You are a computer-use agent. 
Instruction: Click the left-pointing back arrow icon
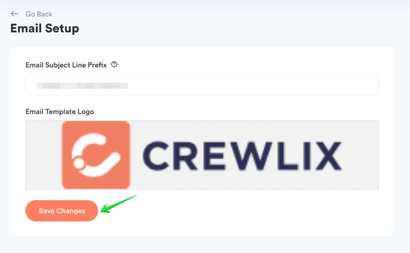(14, 14)
